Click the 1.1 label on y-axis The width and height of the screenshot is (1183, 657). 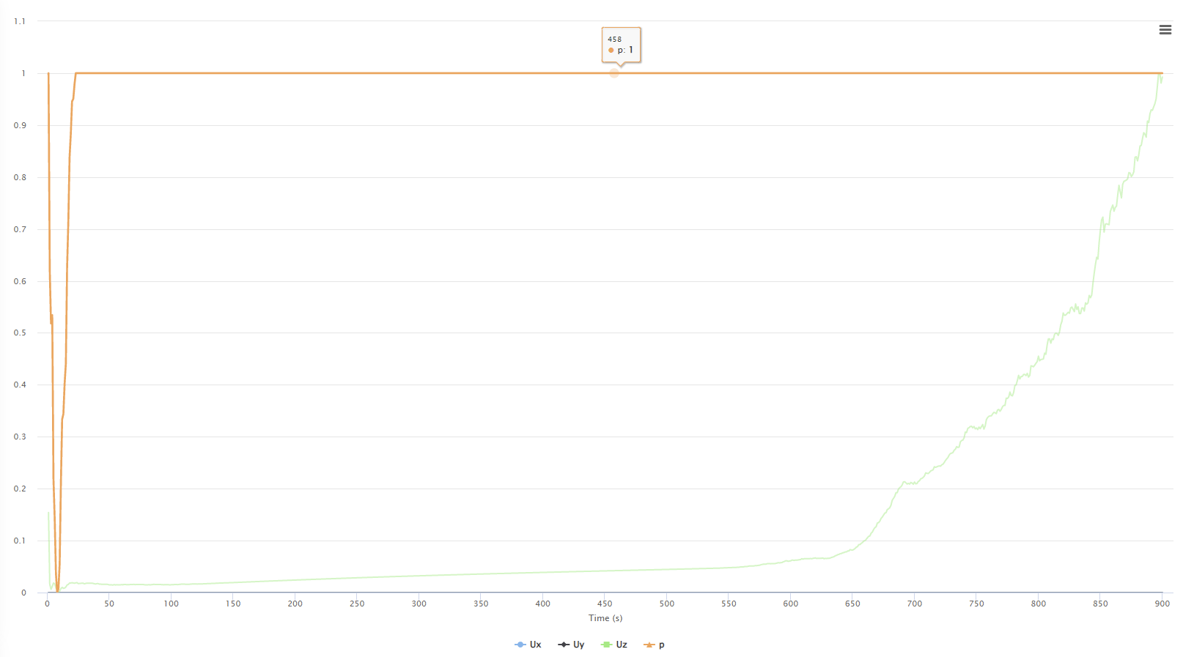20,21
